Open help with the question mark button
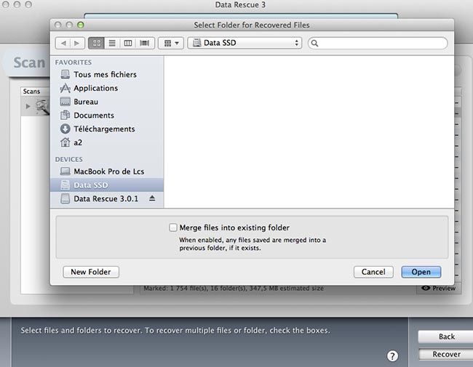This screenshot has height=367, width=473. click(392, 356)
